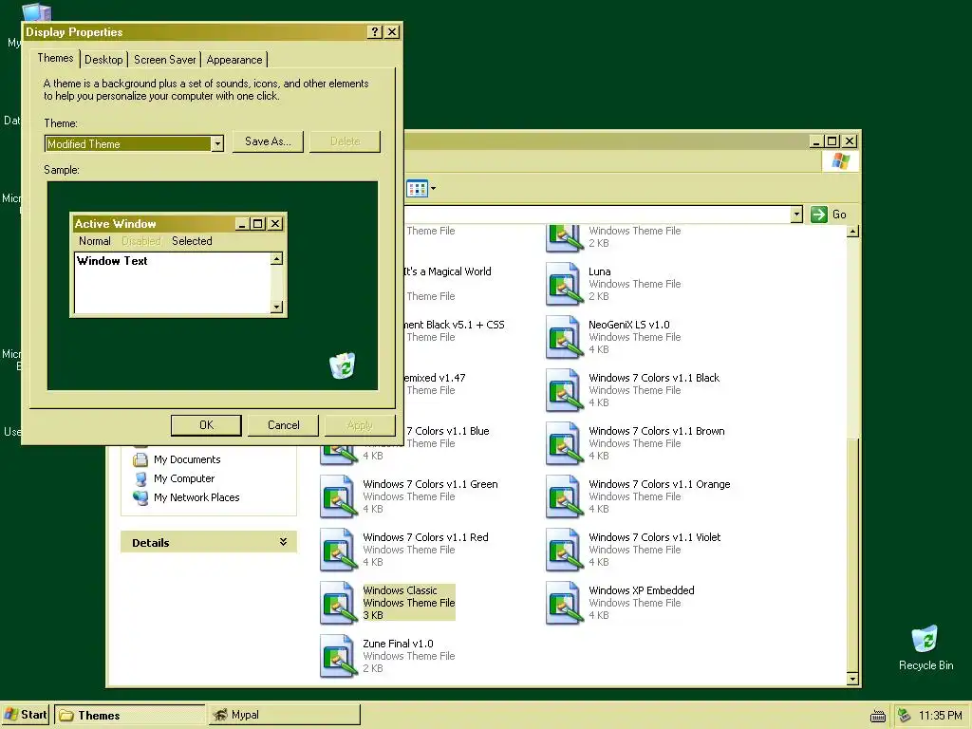Open the Start menu

pyautogui.click(x=26, y=715)
